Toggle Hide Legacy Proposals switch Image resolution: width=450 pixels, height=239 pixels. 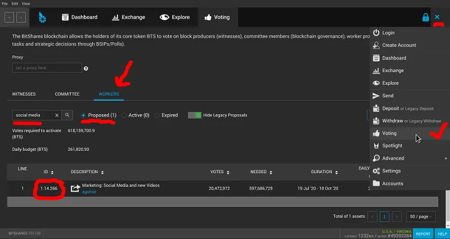[x=195, y=115]
